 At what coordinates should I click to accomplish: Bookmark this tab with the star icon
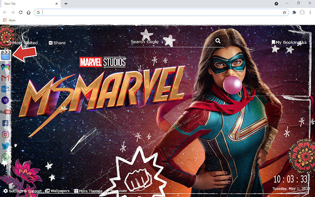tap(284, 12)
